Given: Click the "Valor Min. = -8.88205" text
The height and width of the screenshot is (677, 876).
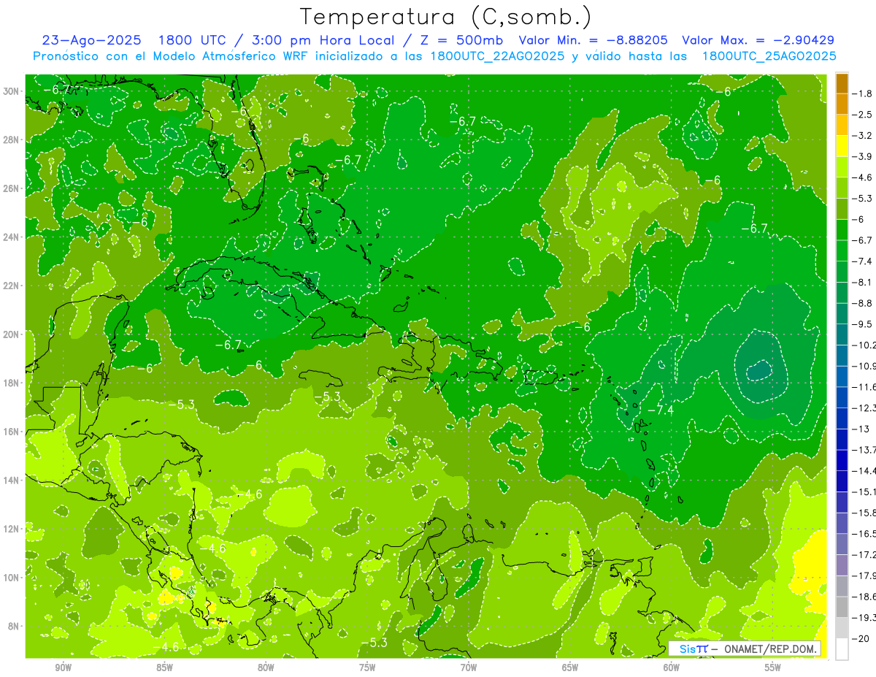Looking at the screenshot, I should click(x=592, y=40).
